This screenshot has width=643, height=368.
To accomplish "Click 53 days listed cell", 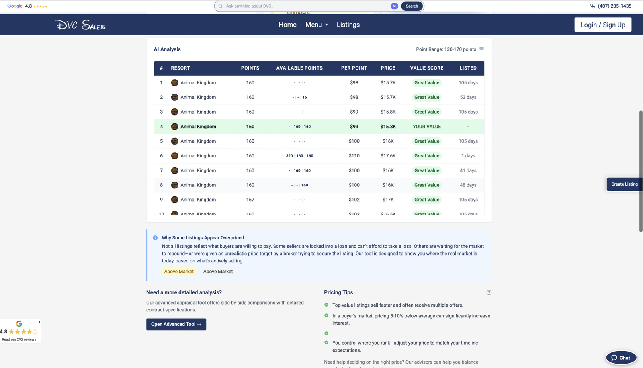I will (468, 97).
